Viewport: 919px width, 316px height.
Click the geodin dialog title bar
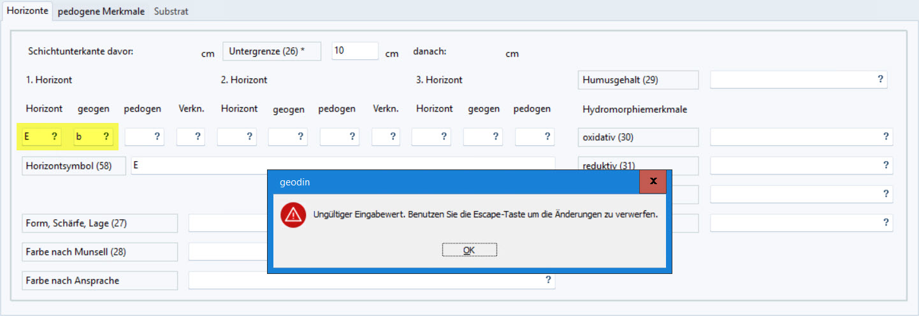[x=456, y=182]
